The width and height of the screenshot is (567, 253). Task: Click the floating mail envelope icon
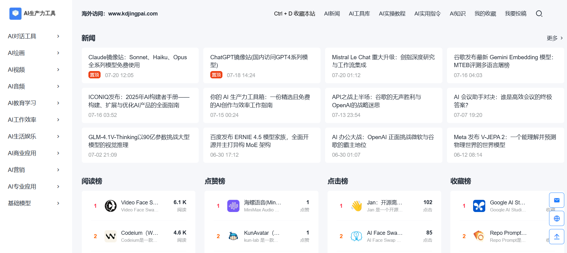[557, 200]
